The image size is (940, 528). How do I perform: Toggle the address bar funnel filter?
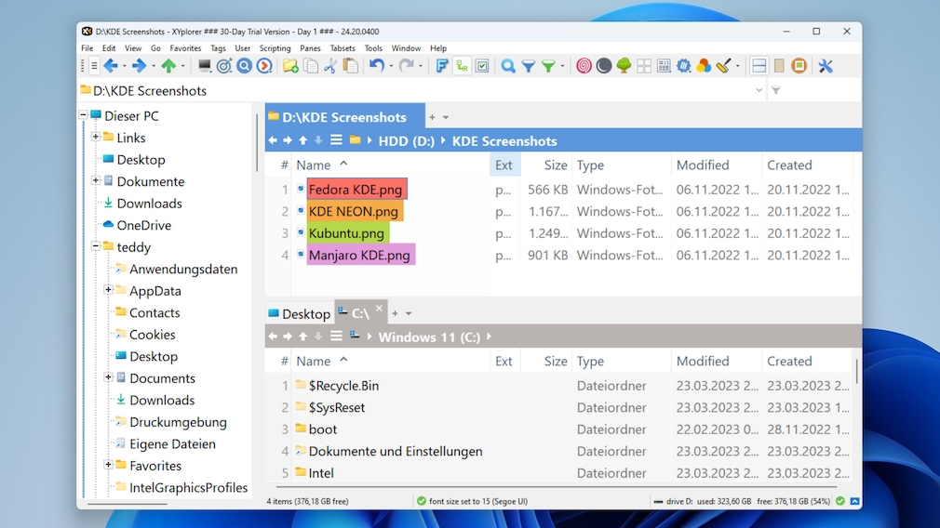tap(776, 90)
